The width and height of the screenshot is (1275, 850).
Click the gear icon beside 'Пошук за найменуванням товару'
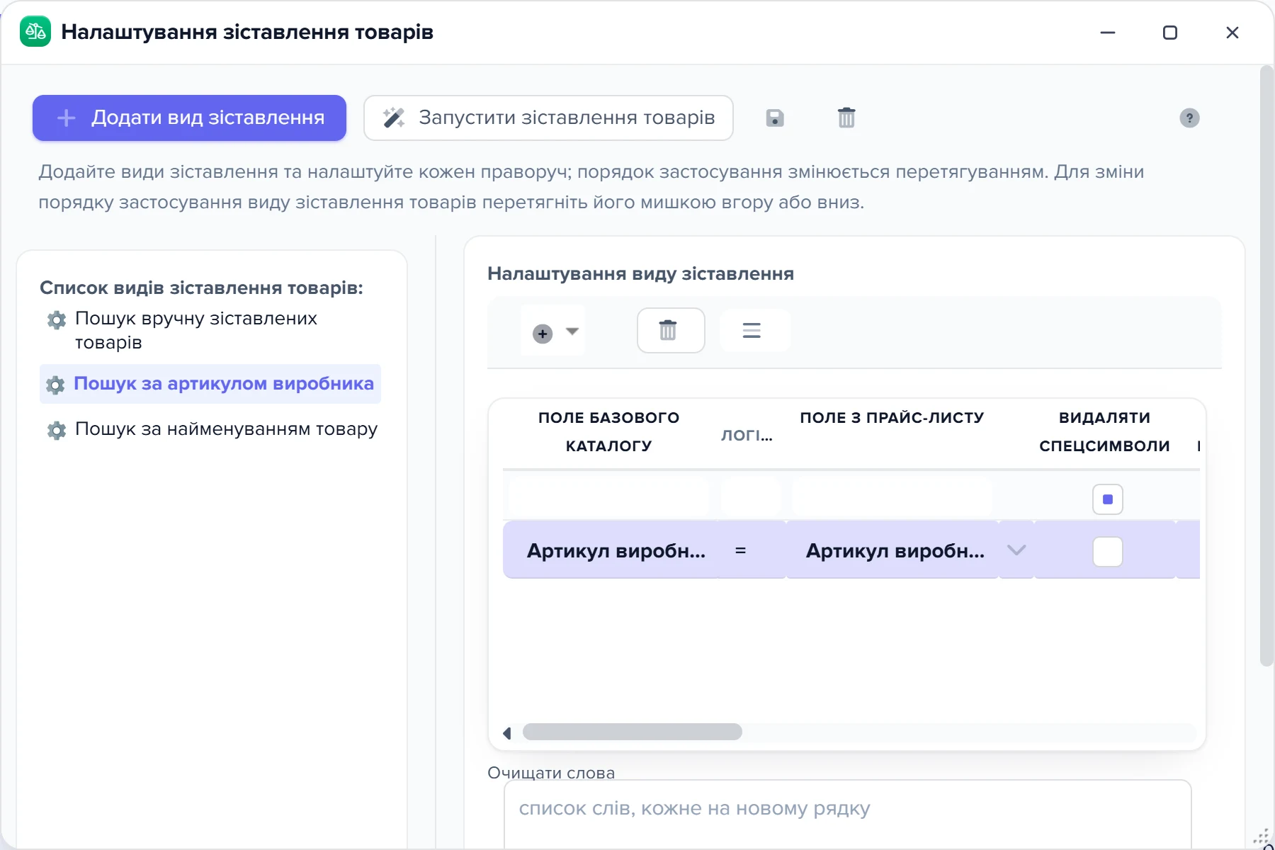(x=57, y=430)
